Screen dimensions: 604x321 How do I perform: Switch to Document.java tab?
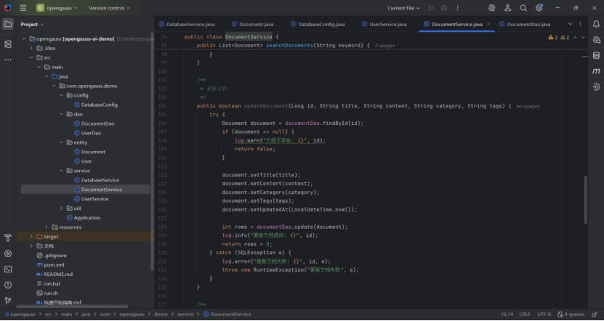[252, 24]
